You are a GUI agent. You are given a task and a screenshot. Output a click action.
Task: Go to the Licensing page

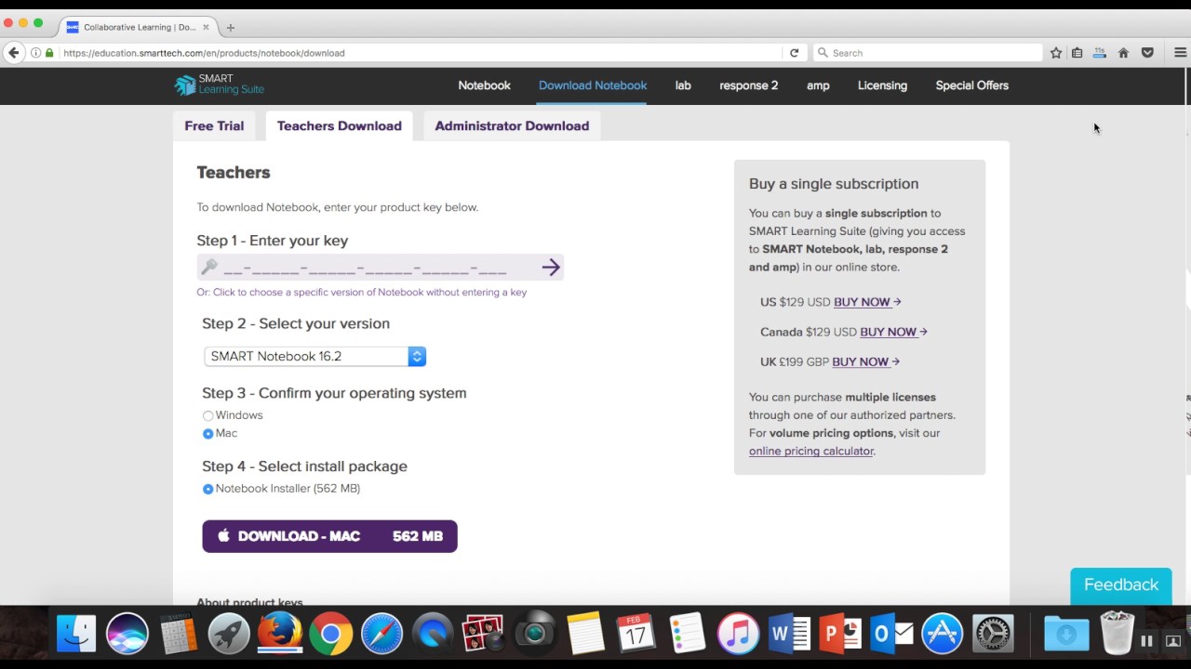(x=882, y=85)
